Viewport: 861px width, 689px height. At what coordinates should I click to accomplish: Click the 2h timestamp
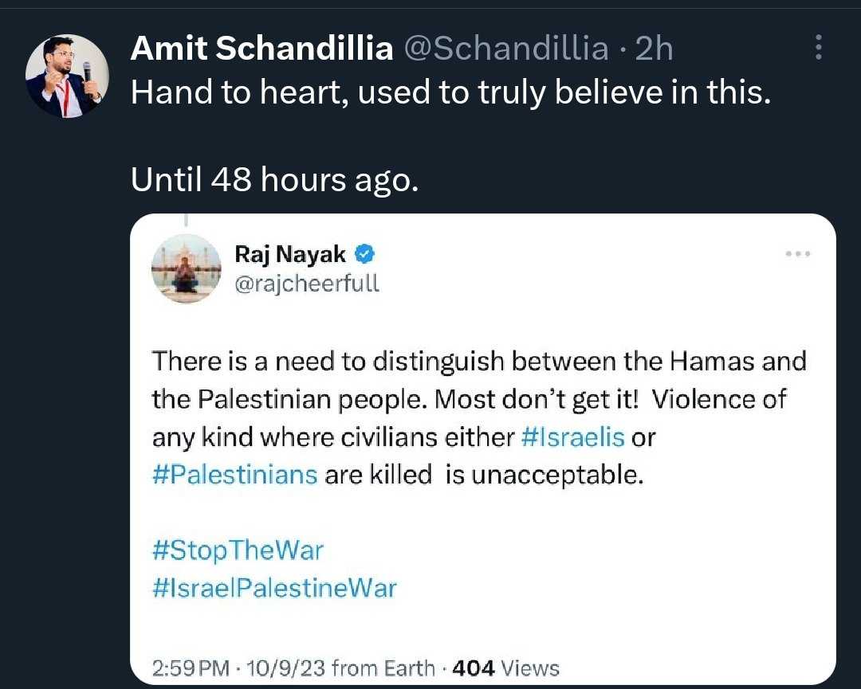click(653, 49)
